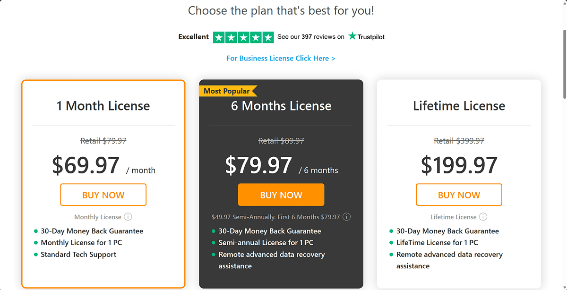Viewport: 567px width, 290px height.
Task: Click the $69.97 monthly price
Action: point(86,165)
